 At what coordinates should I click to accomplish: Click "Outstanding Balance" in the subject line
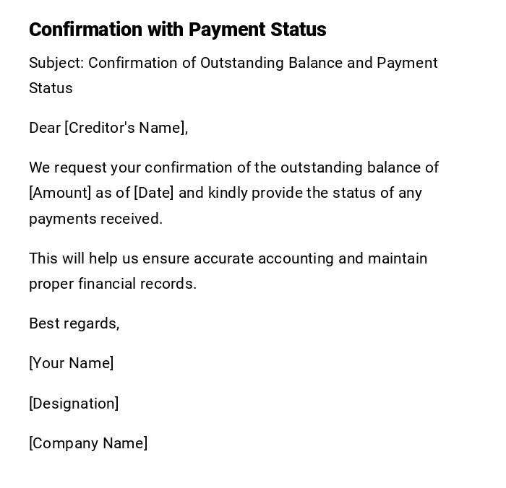[271, 63]
